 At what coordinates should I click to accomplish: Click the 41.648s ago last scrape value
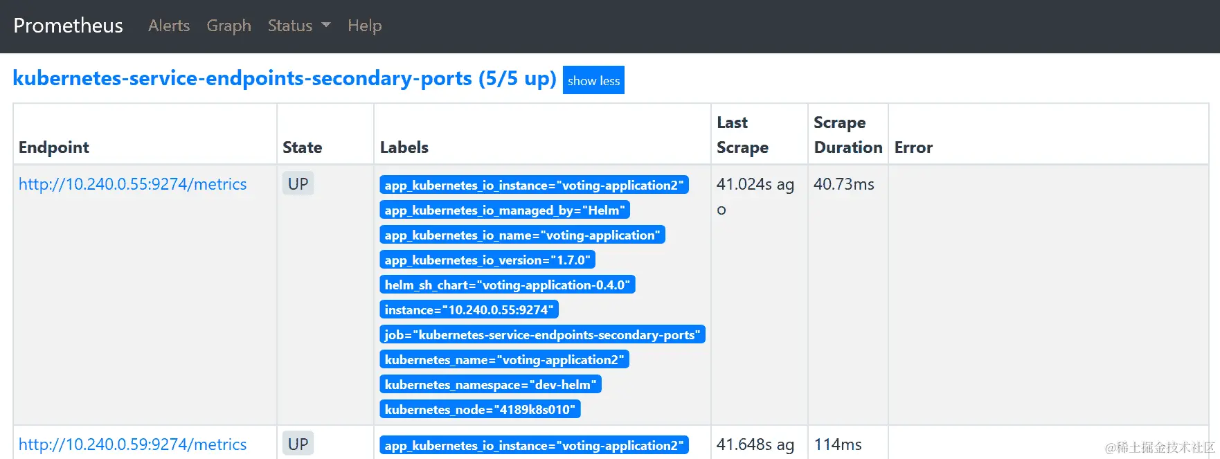755,444
